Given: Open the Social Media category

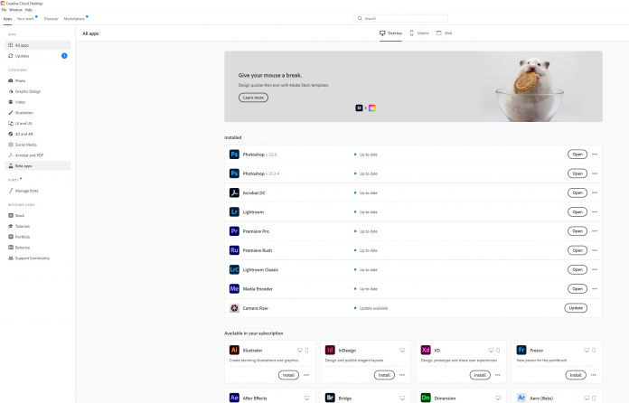Looking at the screenshot, I should click(x=38, y=145).
